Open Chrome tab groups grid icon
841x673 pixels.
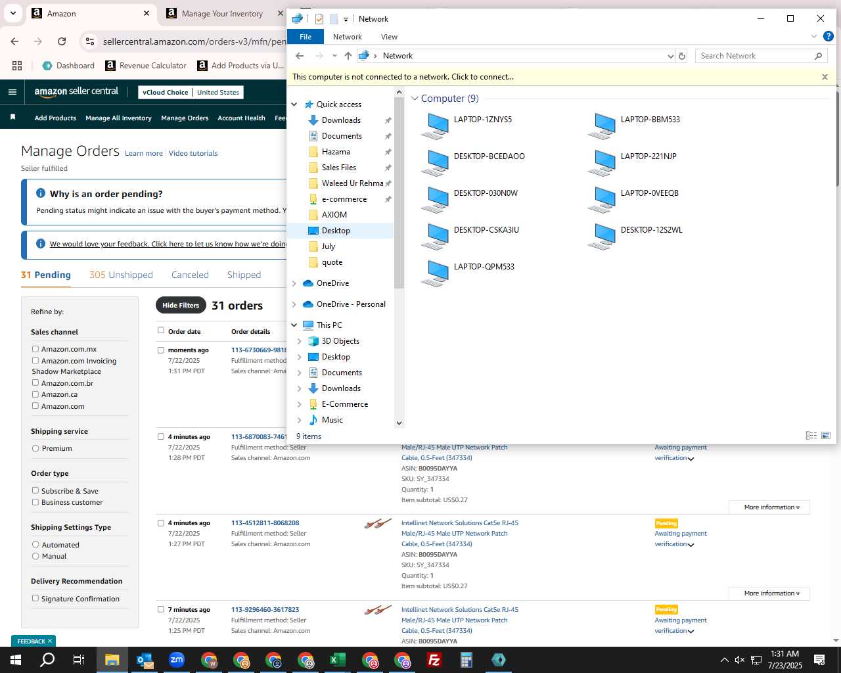(x=17, y=66)
